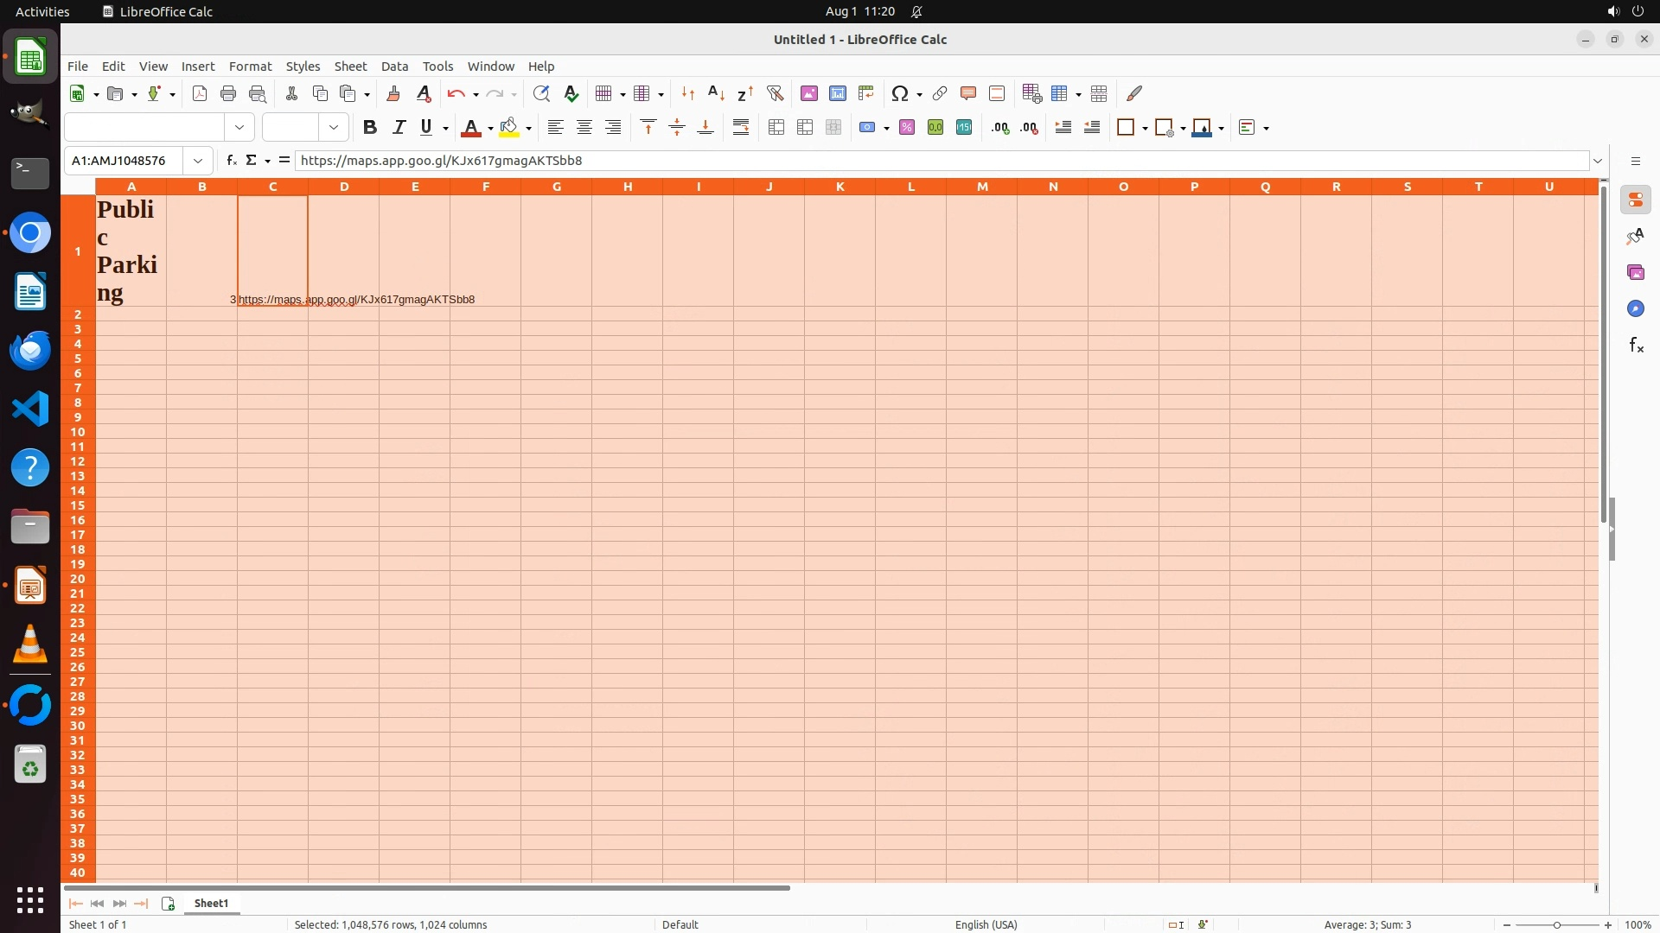Open the Navigator in the sidebar
The height and width of the screenshot is (933, 1660).
tap(1635, 309)
